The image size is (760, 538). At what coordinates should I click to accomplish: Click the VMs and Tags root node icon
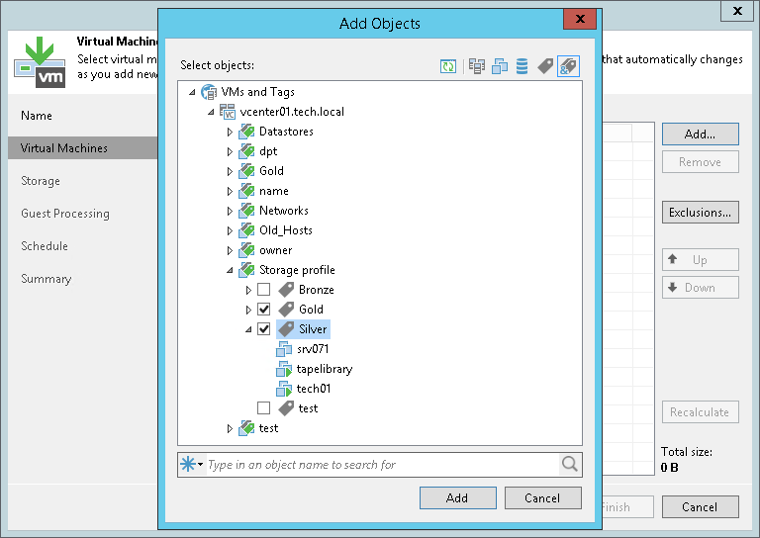pyautogui.click(x=209, y=92)
